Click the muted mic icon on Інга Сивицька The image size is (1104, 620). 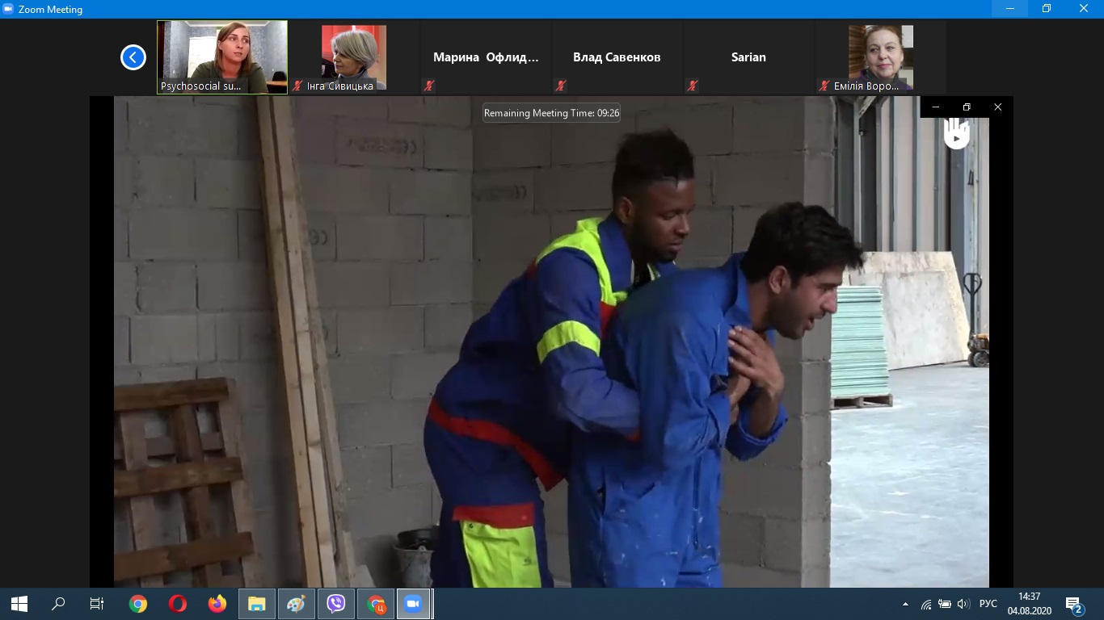[298, 86]
